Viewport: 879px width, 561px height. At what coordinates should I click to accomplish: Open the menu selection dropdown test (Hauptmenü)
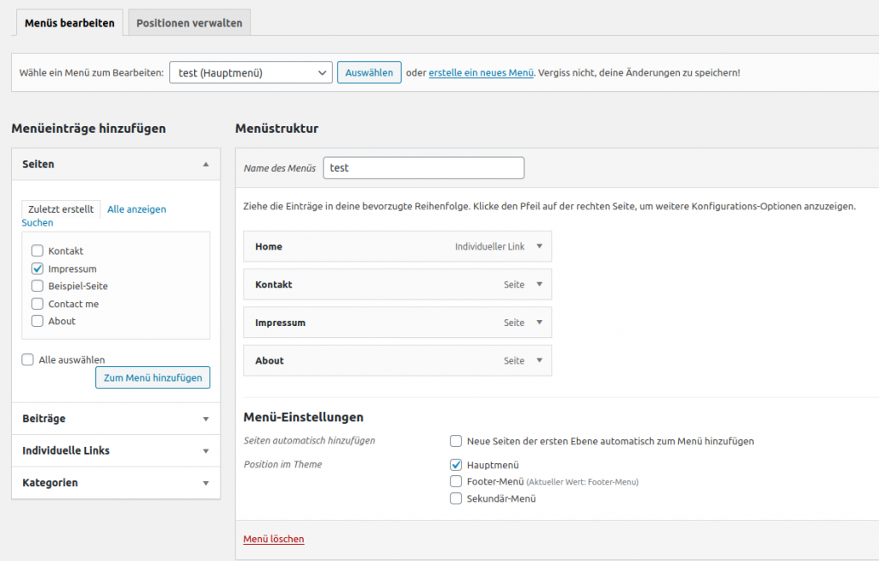pyautogui.click(x=251, y=73)
